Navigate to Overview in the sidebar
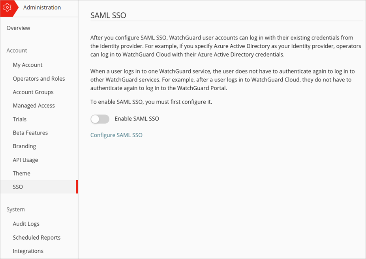Viewport: 366px width, 259px height. [18, 28]
